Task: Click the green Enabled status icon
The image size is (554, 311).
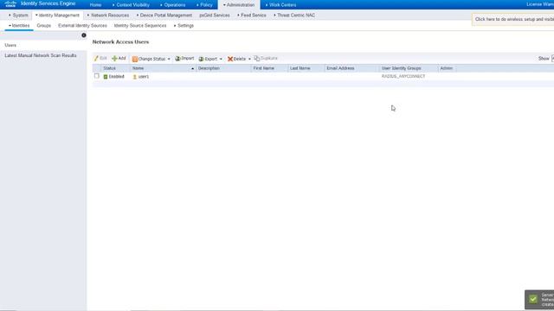Action: pyautogui.click(x=106, y=77)
